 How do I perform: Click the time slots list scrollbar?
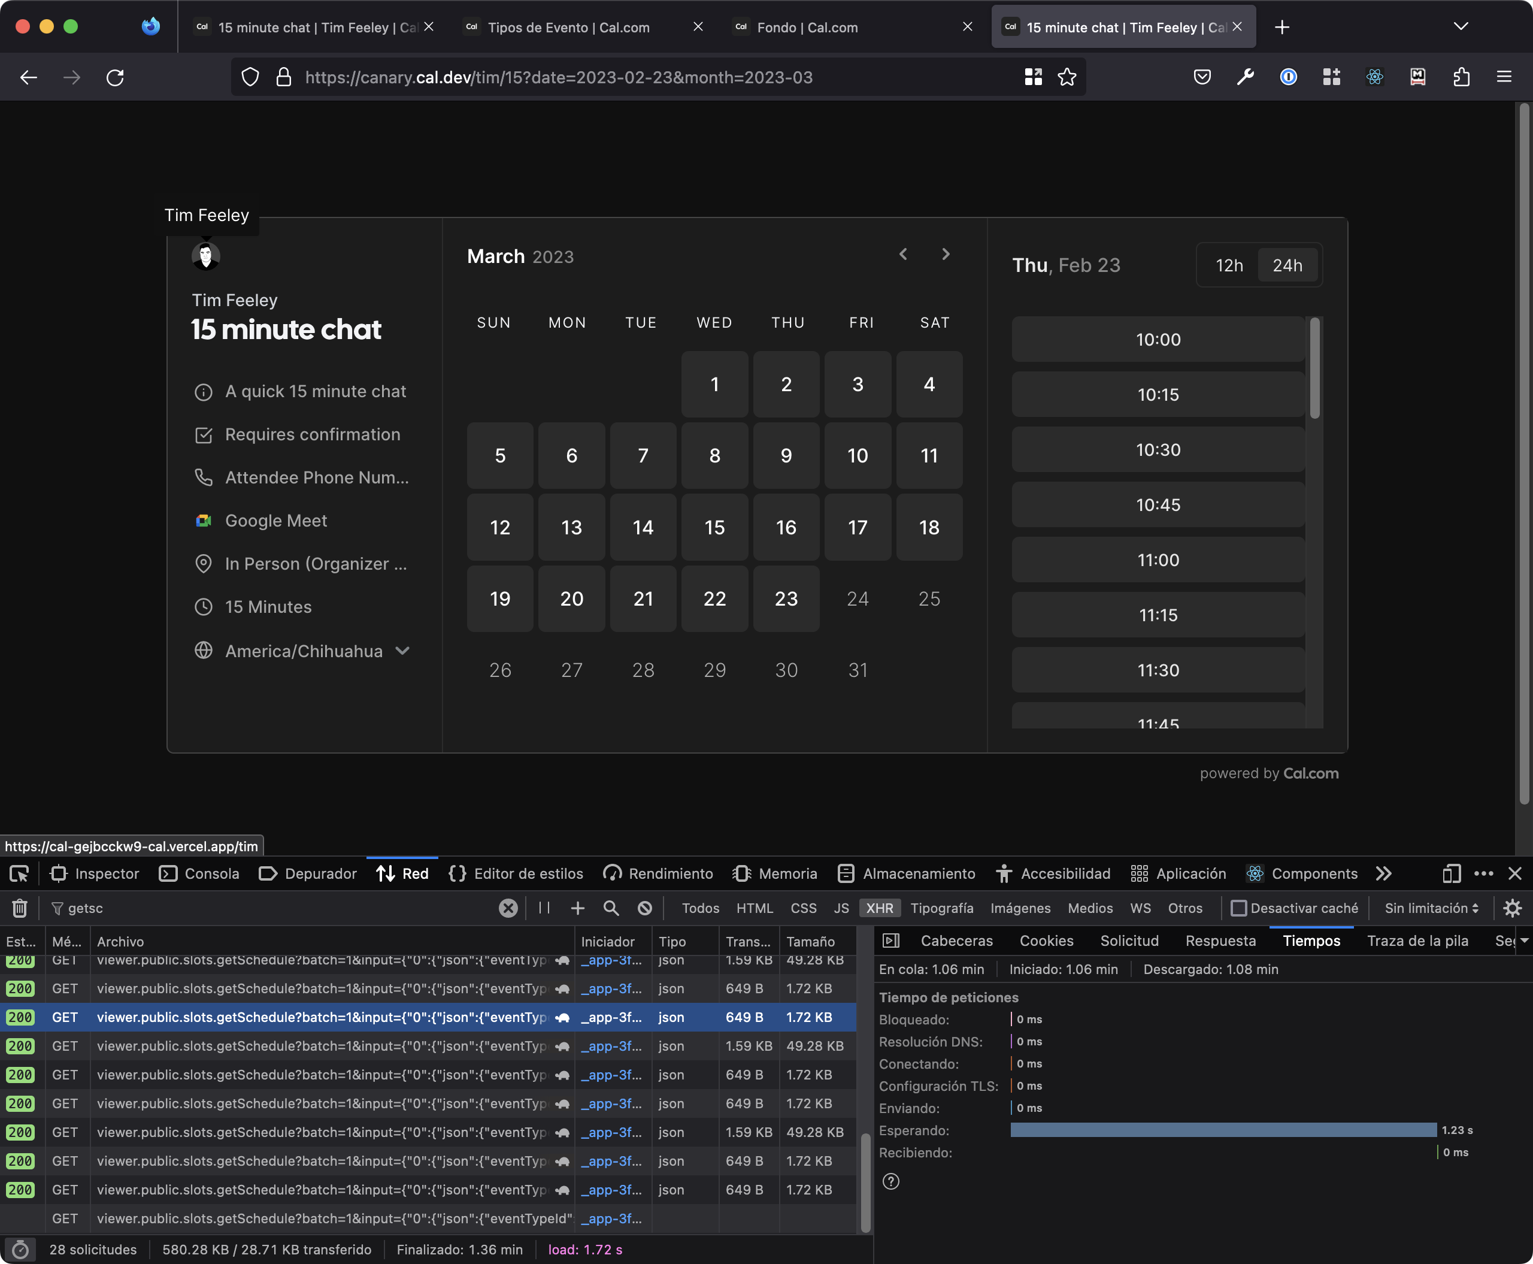tap(1314, 368)
